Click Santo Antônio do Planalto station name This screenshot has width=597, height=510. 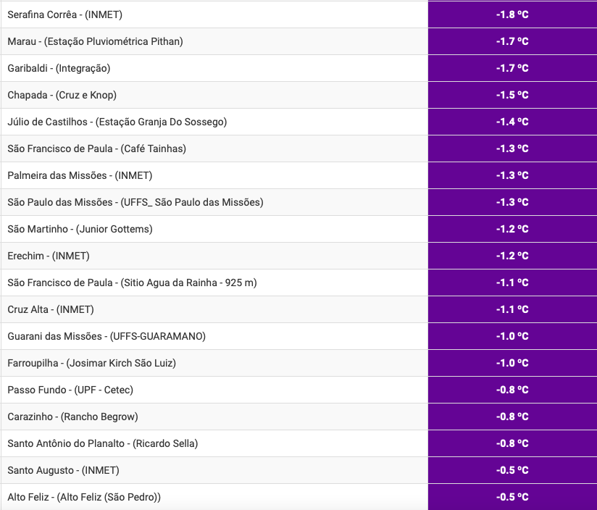click(x=102, y=443)
